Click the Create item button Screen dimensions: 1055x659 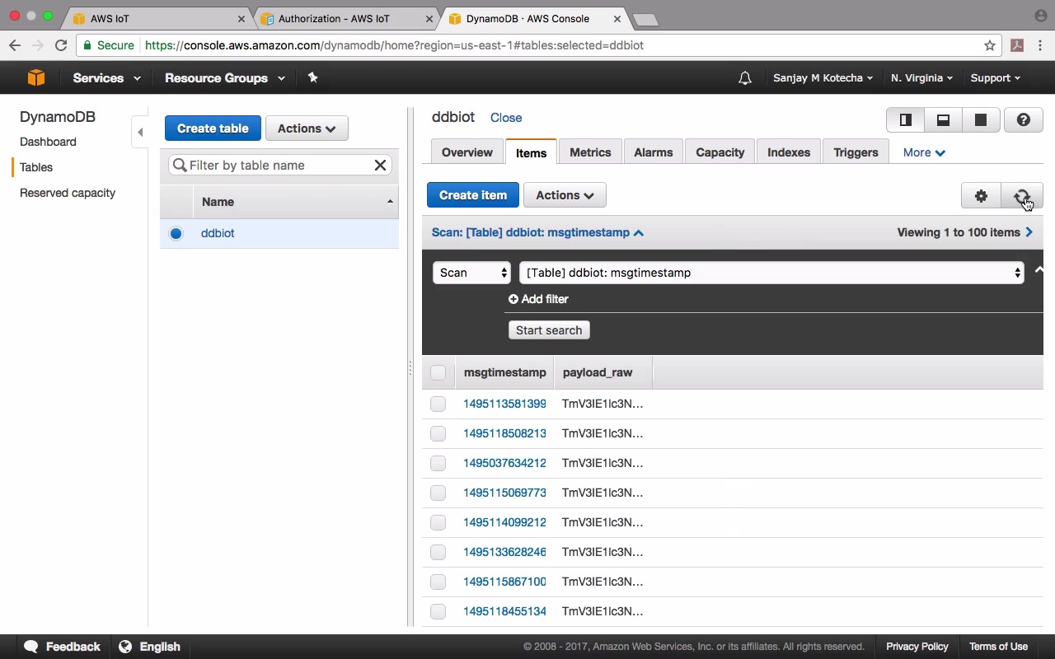473,195
